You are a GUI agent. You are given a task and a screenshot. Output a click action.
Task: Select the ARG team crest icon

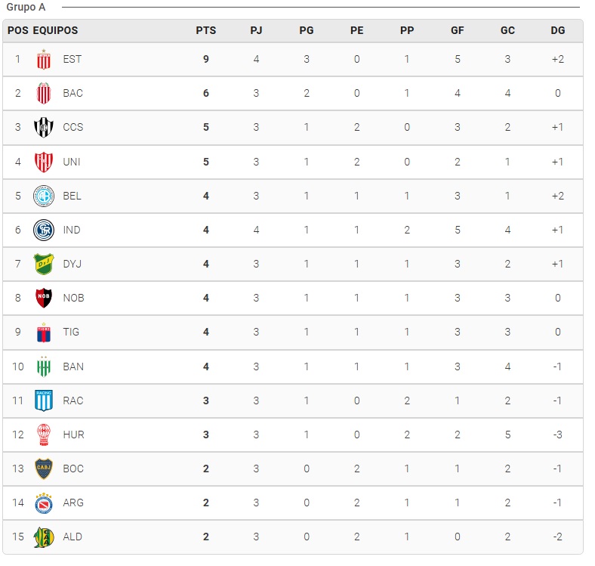(x=44, y=503)
